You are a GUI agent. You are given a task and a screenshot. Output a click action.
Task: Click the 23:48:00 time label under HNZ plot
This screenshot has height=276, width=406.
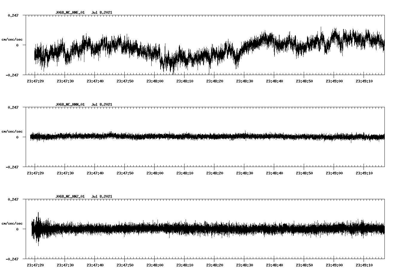point(155,265)
